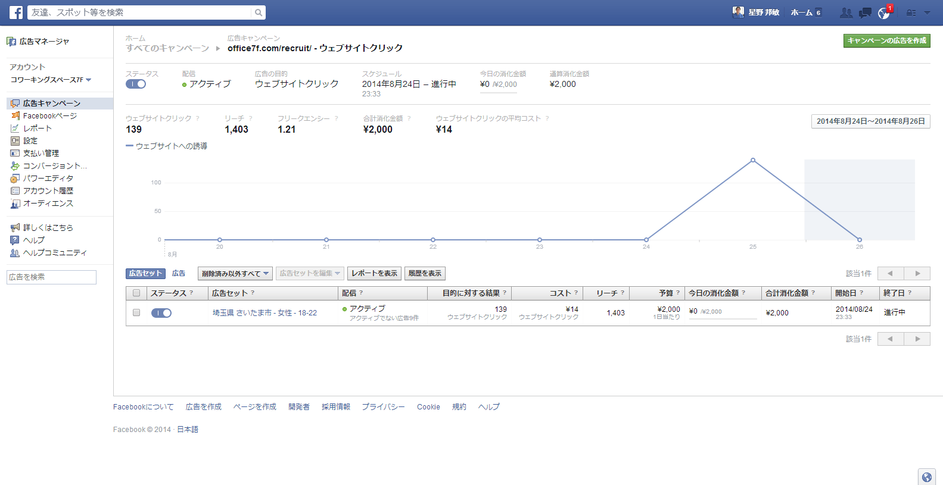943x485 pixels.
Task: Click the profile picture thumbnail
Action: click(738, 12)
